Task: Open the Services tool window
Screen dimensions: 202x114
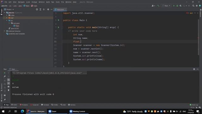Action: 72,105
